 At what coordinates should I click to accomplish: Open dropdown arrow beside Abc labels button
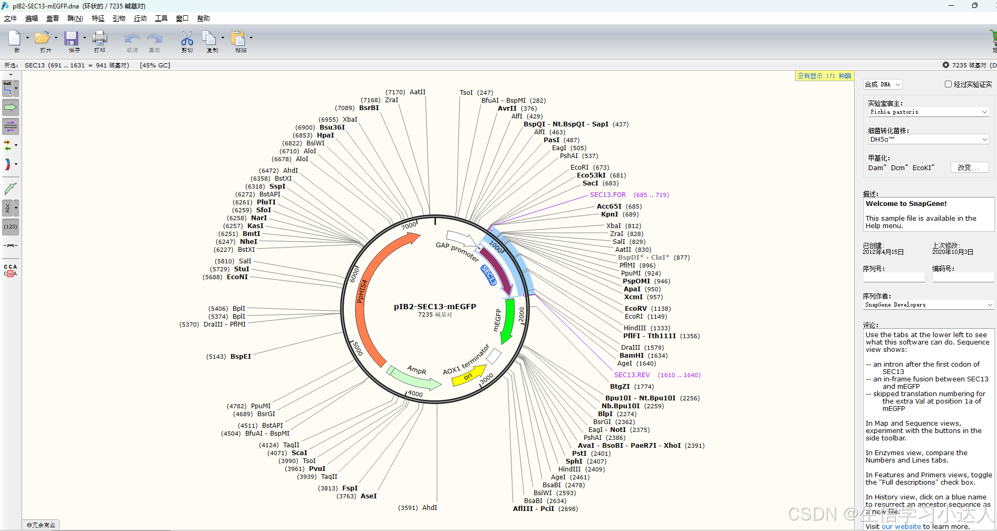point(16,208)
